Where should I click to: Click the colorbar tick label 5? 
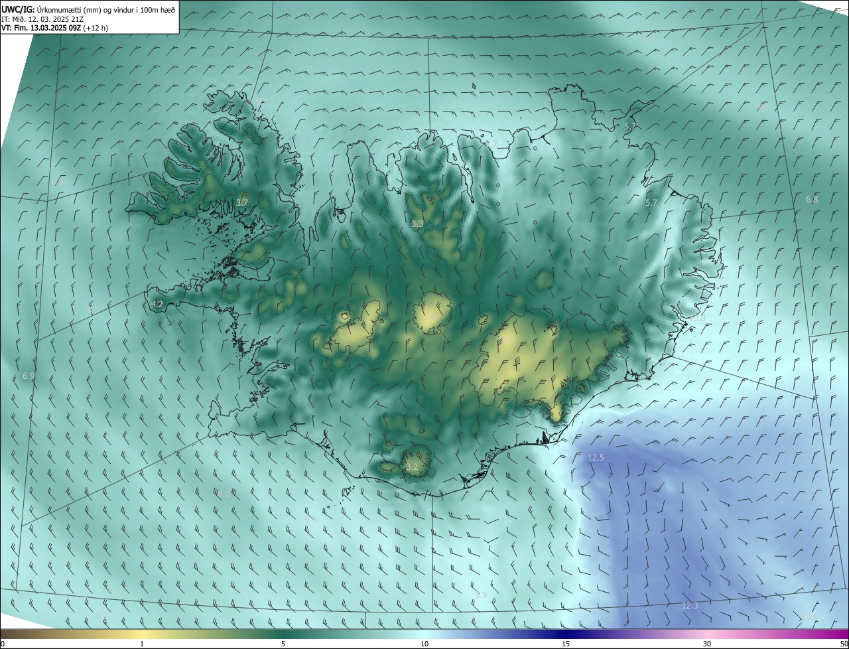(x=283, y=644)
